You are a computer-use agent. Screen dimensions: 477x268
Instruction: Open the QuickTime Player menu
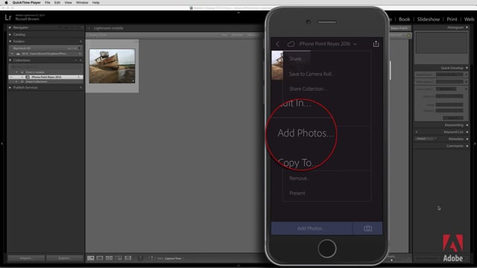(27, 2)
